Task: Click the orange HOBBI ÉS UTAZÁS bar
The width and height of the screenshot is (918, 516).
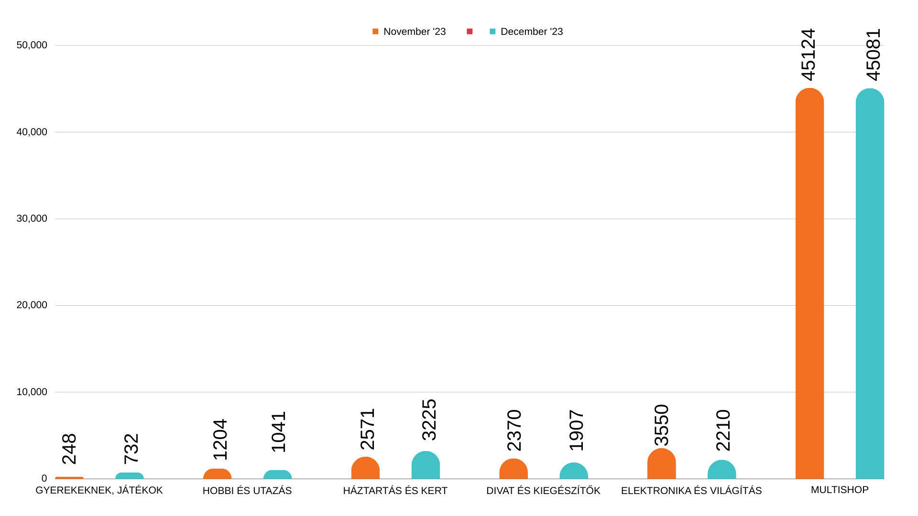Action: coord(217,474)
